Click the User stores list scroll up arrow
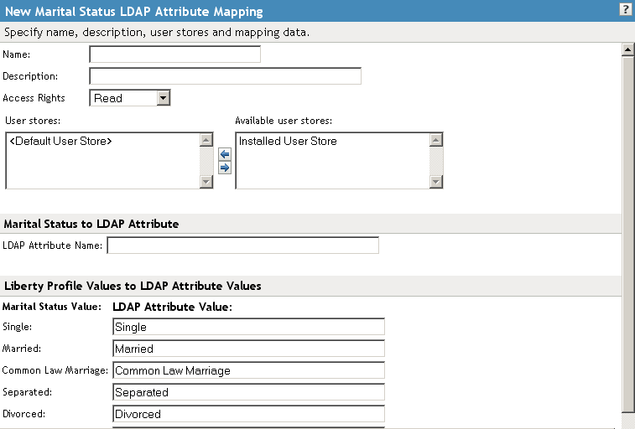This screenshot has width=635, height=429. coord(206,140)
